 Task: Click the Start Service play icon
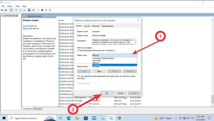click(38, 10)
